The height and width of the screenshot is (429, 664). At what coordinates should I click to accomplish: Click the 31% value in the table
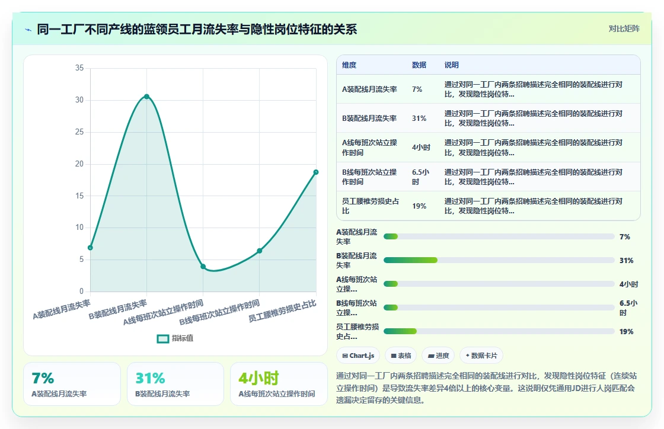(419, 119)
